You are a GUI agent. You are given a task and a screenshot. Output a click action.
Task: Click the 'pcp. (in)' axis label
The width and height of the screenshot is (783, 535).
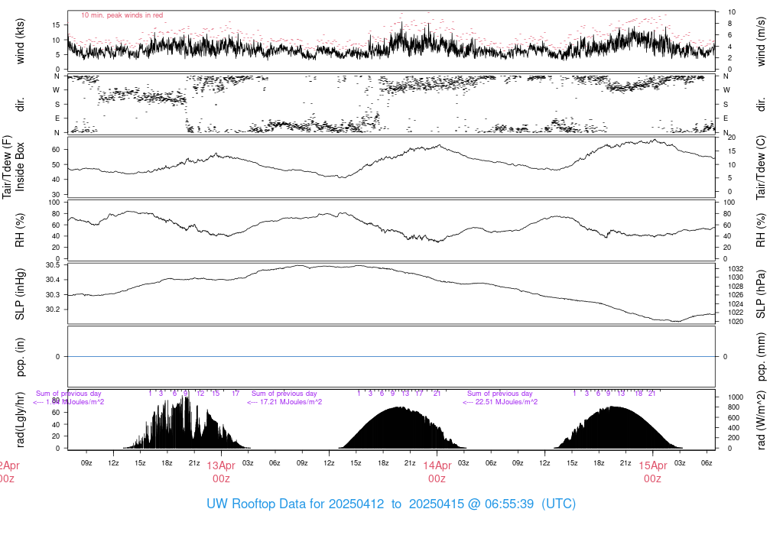pos(20,357)
